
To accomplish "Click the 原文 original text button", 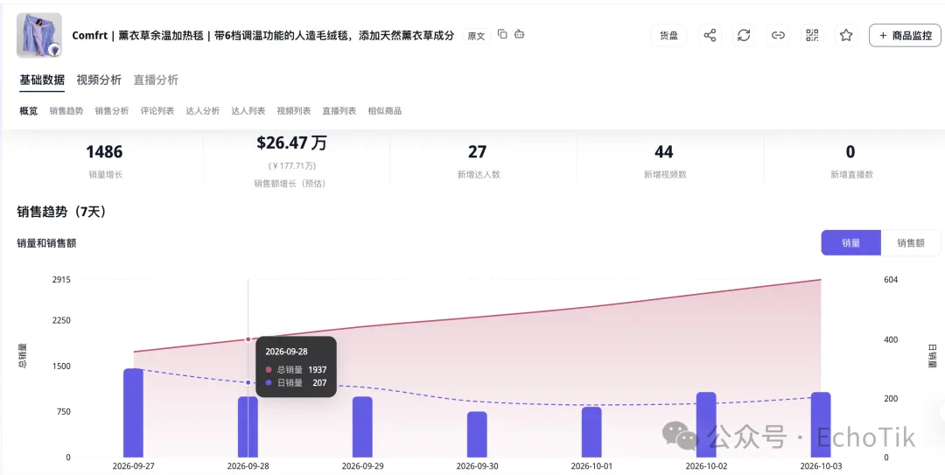I will click(x=476, y=36).
